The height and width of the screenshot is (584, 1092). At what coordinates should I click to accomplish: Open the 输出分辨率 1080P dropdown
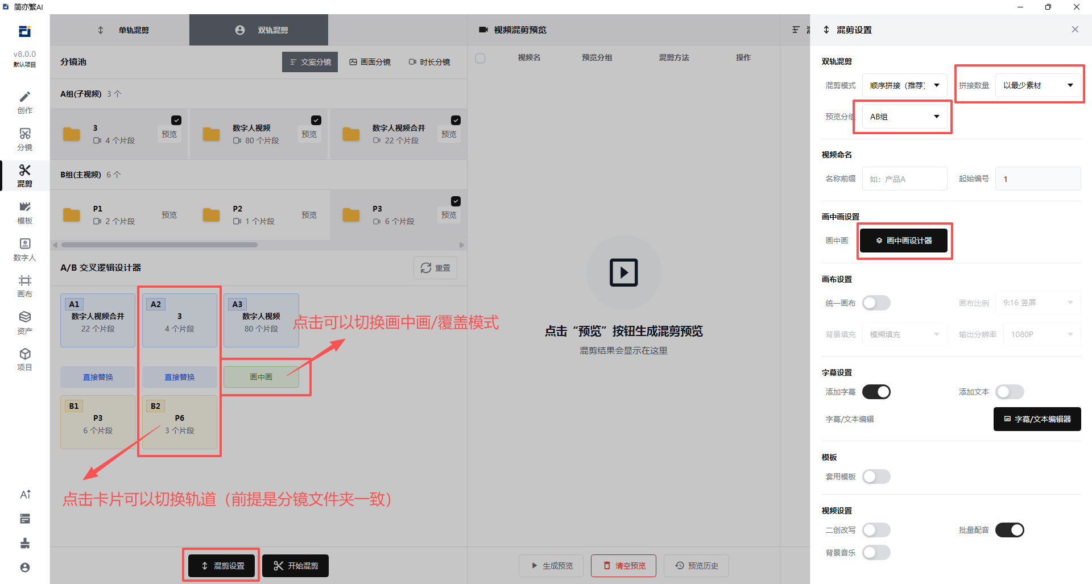[x=1042, y=334]
